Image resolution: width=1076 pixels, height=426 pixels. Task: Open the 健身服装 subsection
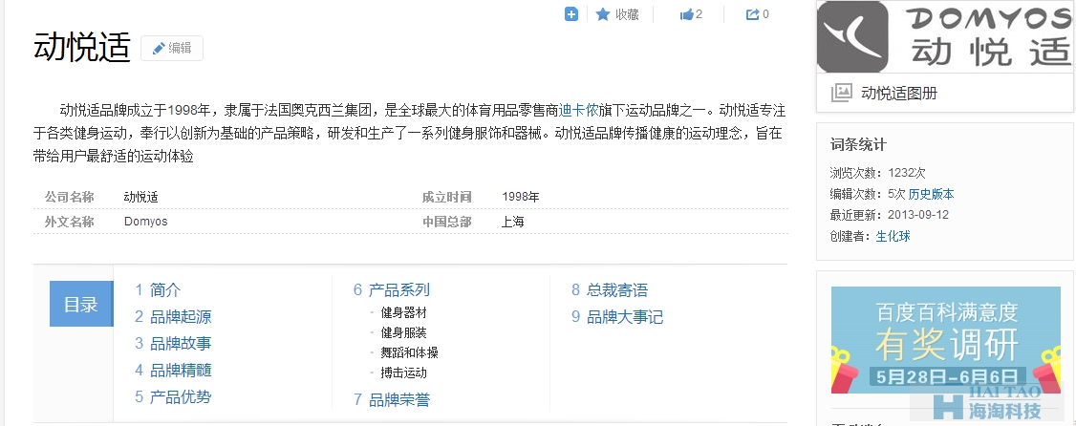coord(403,332)
